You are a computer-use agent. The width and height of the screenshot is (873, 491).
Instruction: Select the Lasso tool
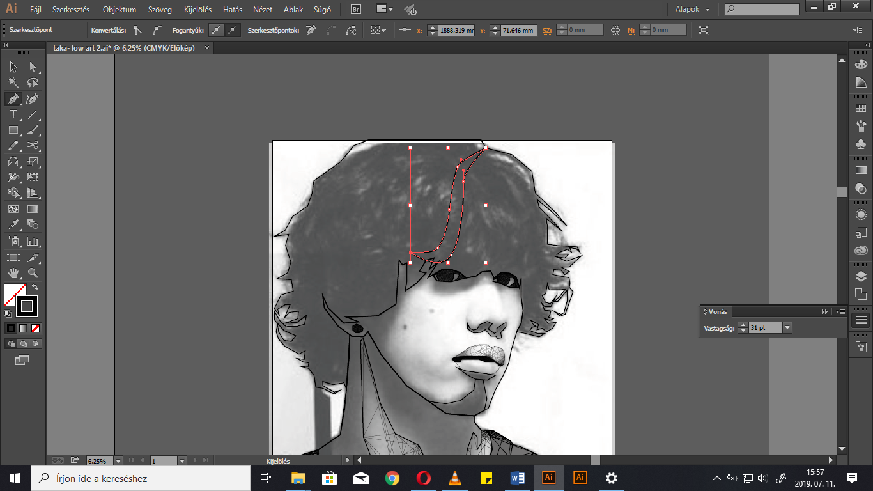click(33, 82)
